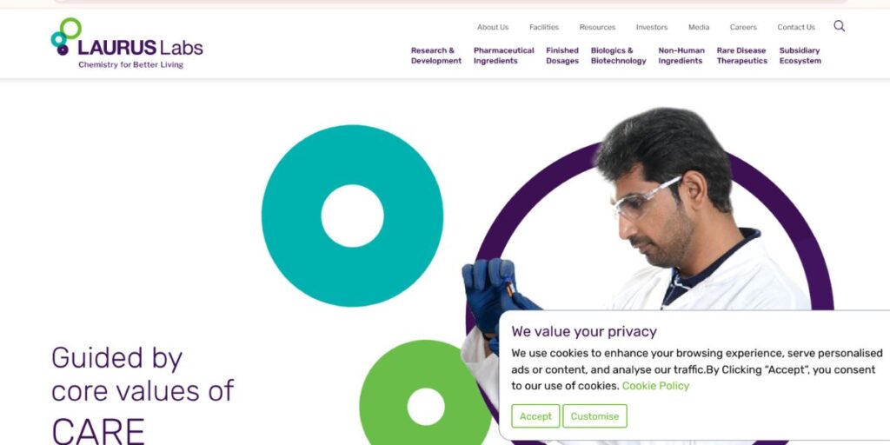Viewport: 890px width, 445px height.
Task: Open the Cookie Policy link
Action: coord(655,386)
